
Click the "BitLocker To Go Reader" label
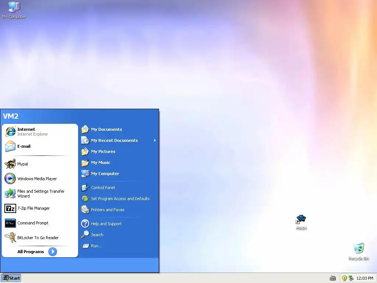tap(38, 238)
